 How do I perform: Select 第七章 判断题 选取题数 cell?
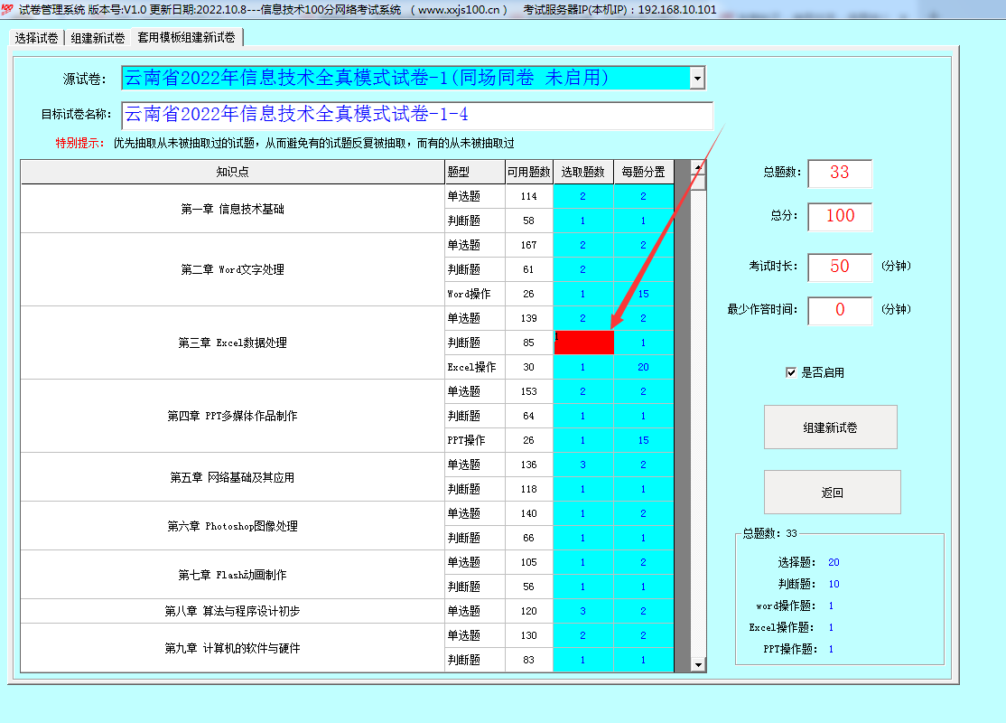[x=583, y=587]
